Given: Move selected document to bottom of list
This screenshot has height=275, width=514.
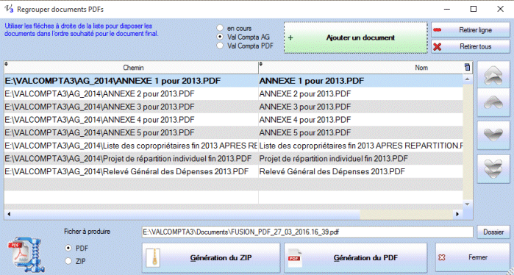Looking at the screenshot, I should pos(493,168).
